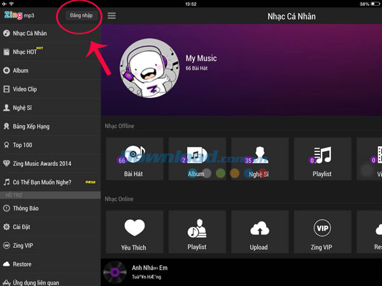Image resolution: width=382 pixels, height=286 pixels.
Task: Open Bảng Xếp Hạng charts
Action: pos(50,126)
